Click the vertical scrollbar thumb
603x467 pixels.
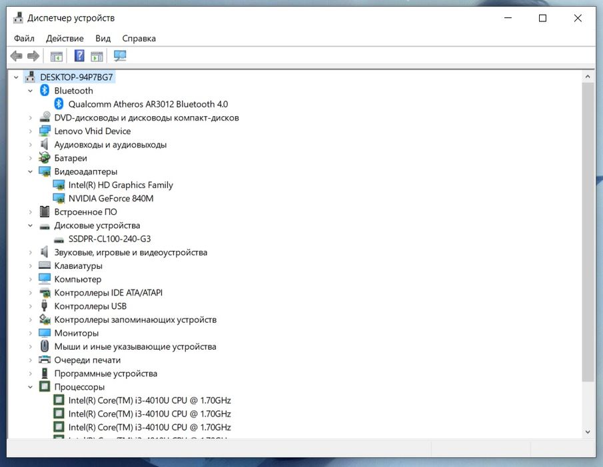coord(588,231)
